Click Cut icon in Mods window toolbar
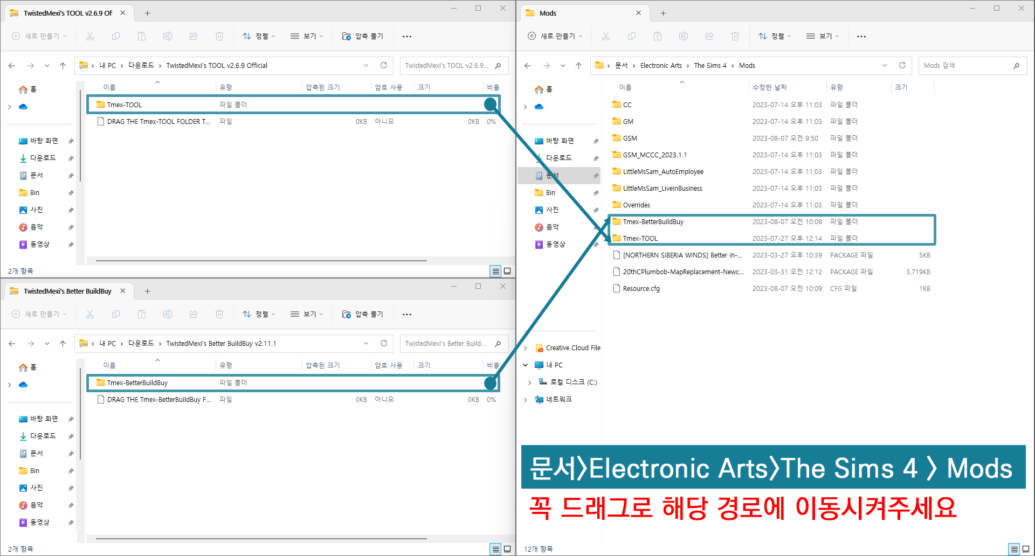The width and height of the screenshot is (1035, 556). [x=606, y=36]
